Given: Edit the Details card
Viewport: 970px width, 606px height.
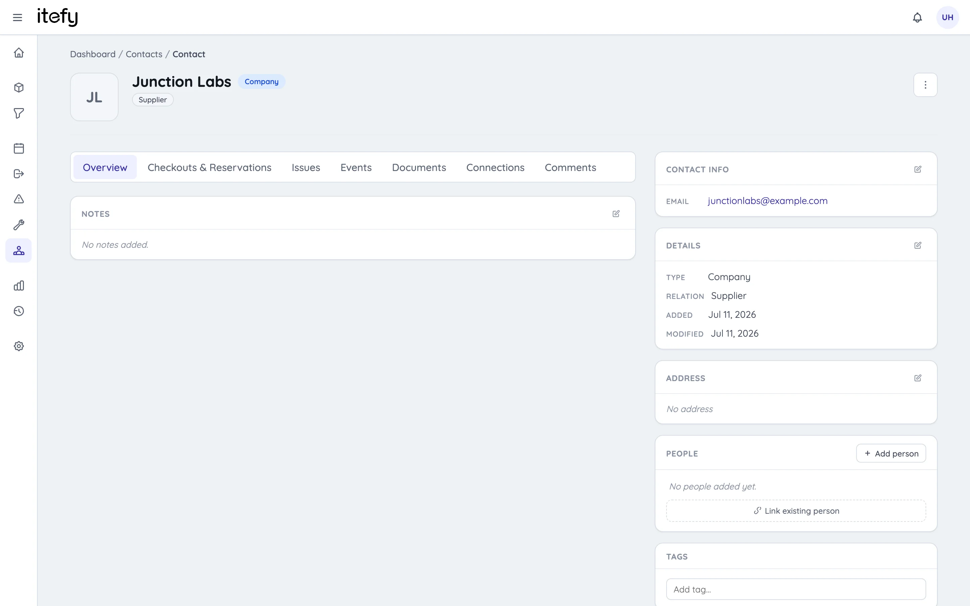Looking at the screenshot, I should pos(918,246).
